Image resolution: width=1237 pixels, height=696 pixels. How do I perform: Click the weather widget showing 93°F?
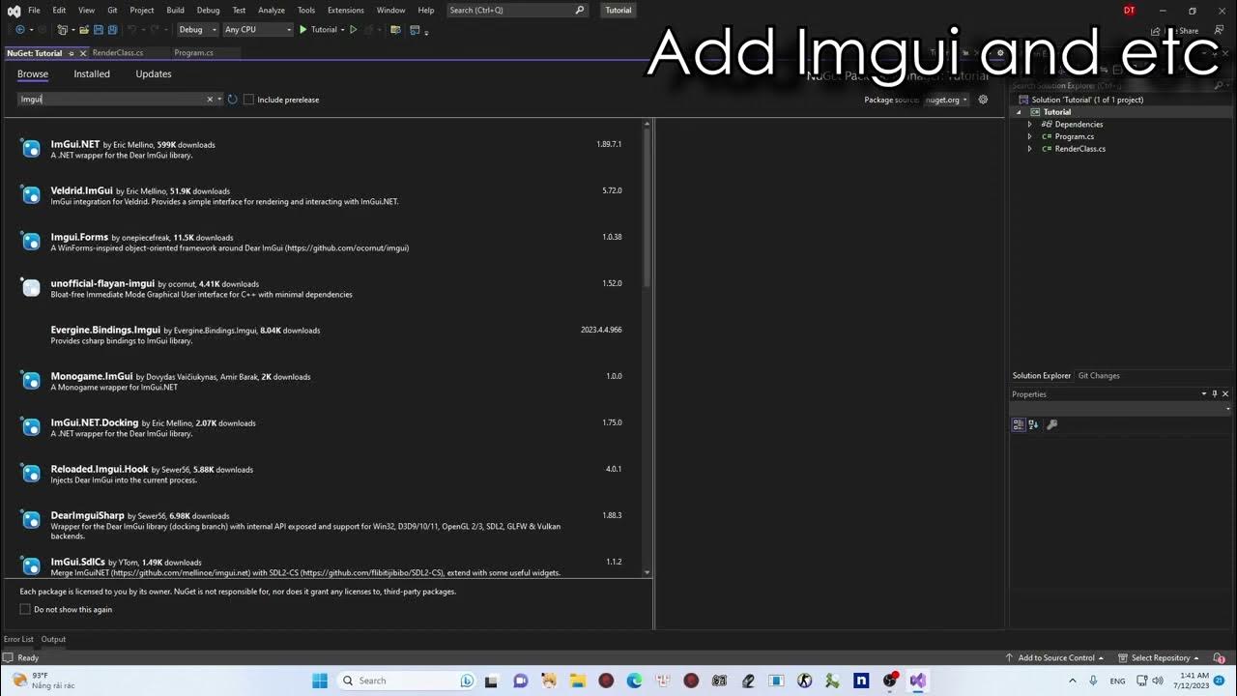coord(44,681)
